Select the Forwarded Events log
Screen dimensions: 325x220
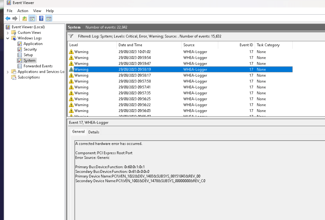38,66
